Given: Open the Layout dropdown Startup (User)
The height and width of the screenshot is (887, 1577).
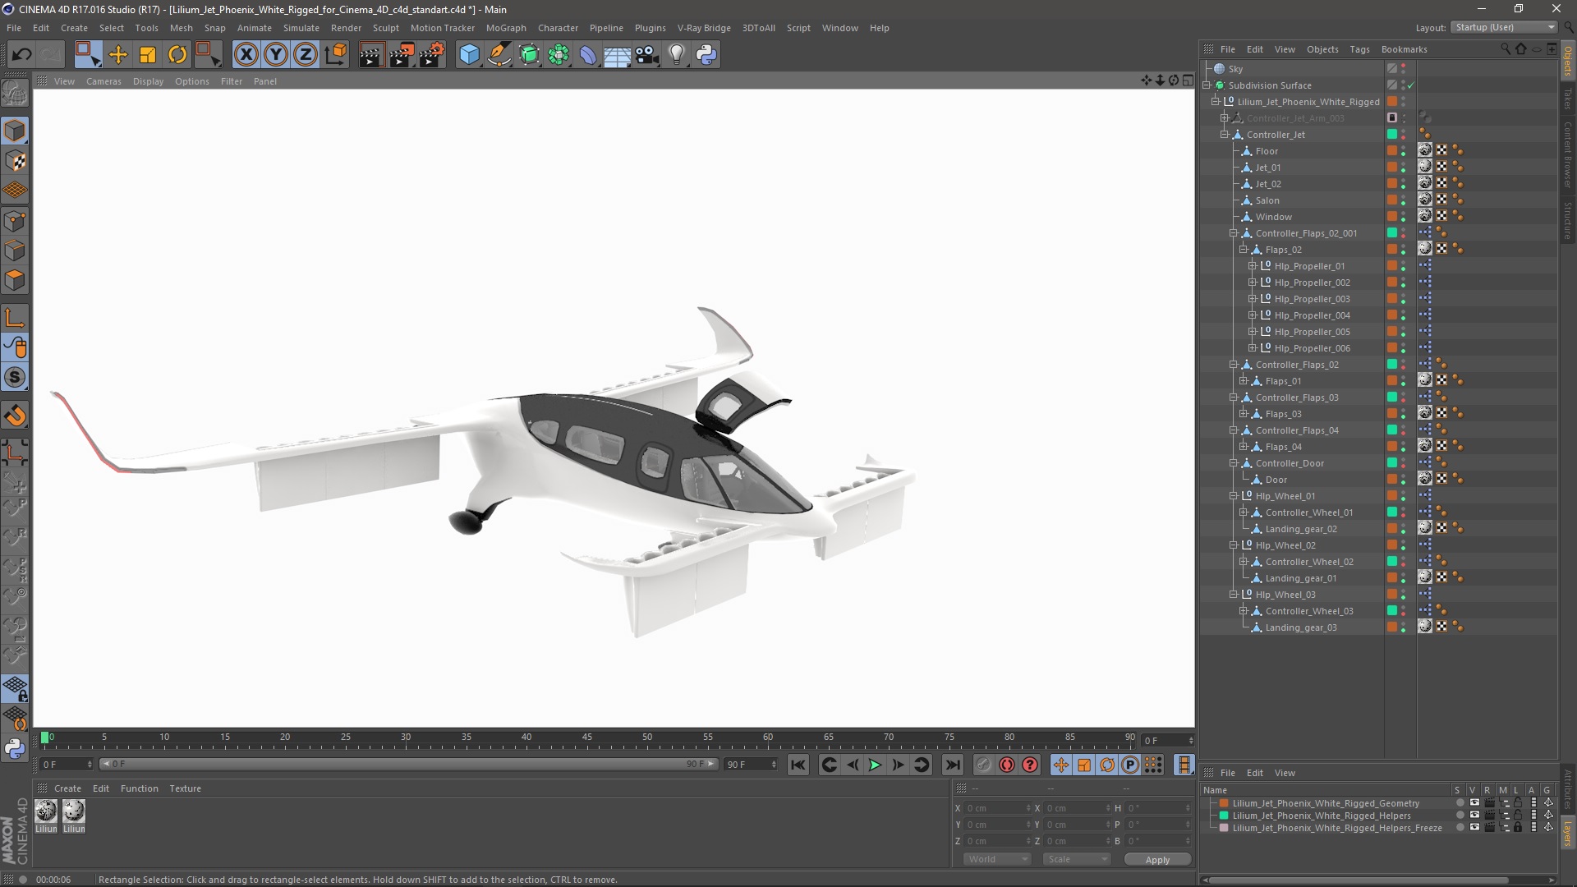Looking at the screenshot, I should (x=1504, y=27).
